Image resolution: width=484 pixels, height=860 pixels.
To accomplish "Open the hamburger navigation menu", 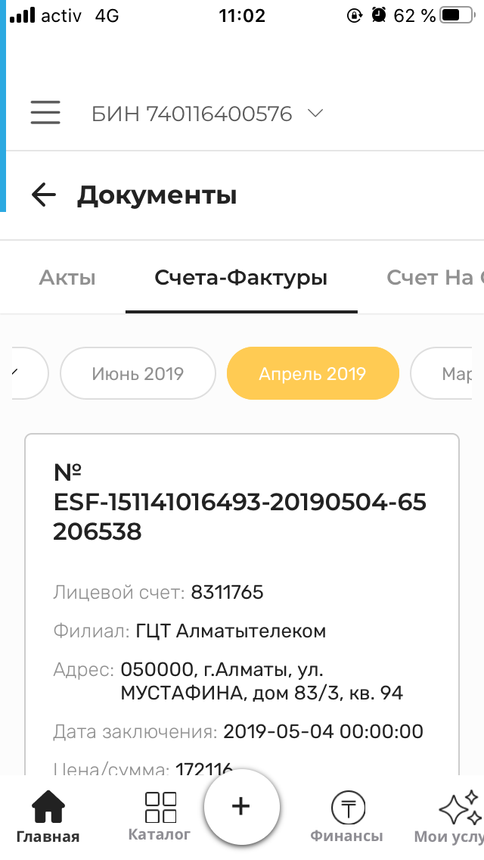I will (45, 112).
